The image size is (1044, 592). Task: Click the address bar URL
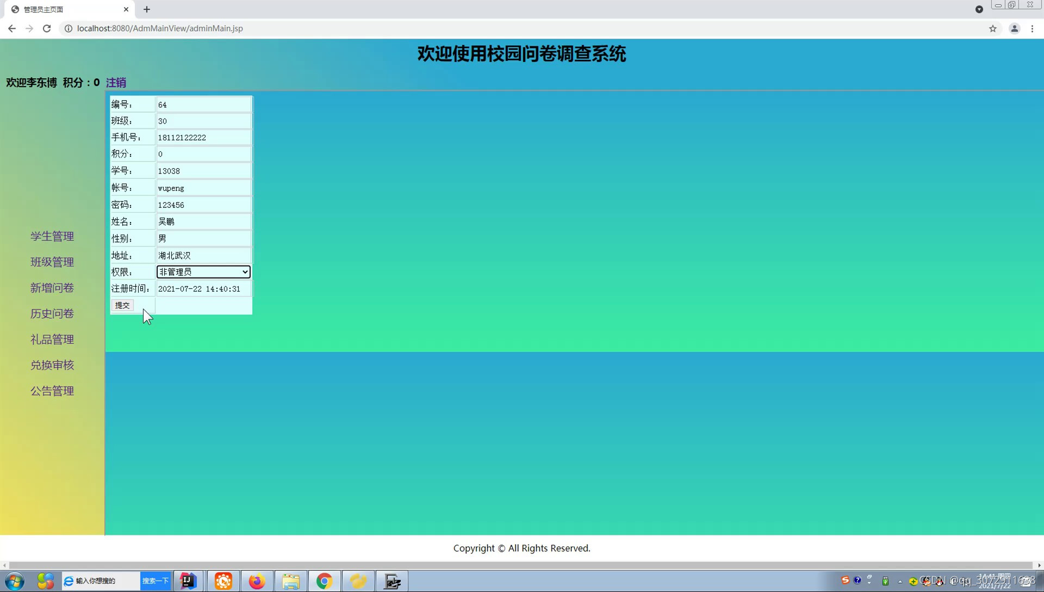(160, 28)
